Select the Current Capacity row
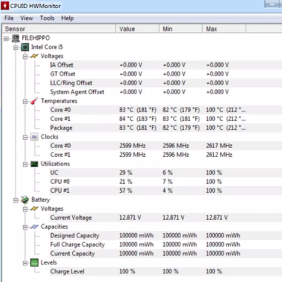The width and height of the screenshot is (282, 282). (x=165, y=254)
